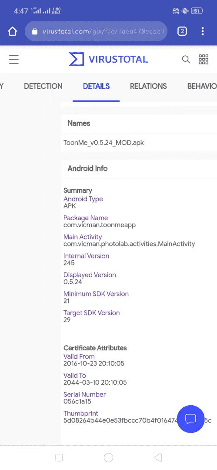
Task: Select the Details tab
Action: point(96,86)
